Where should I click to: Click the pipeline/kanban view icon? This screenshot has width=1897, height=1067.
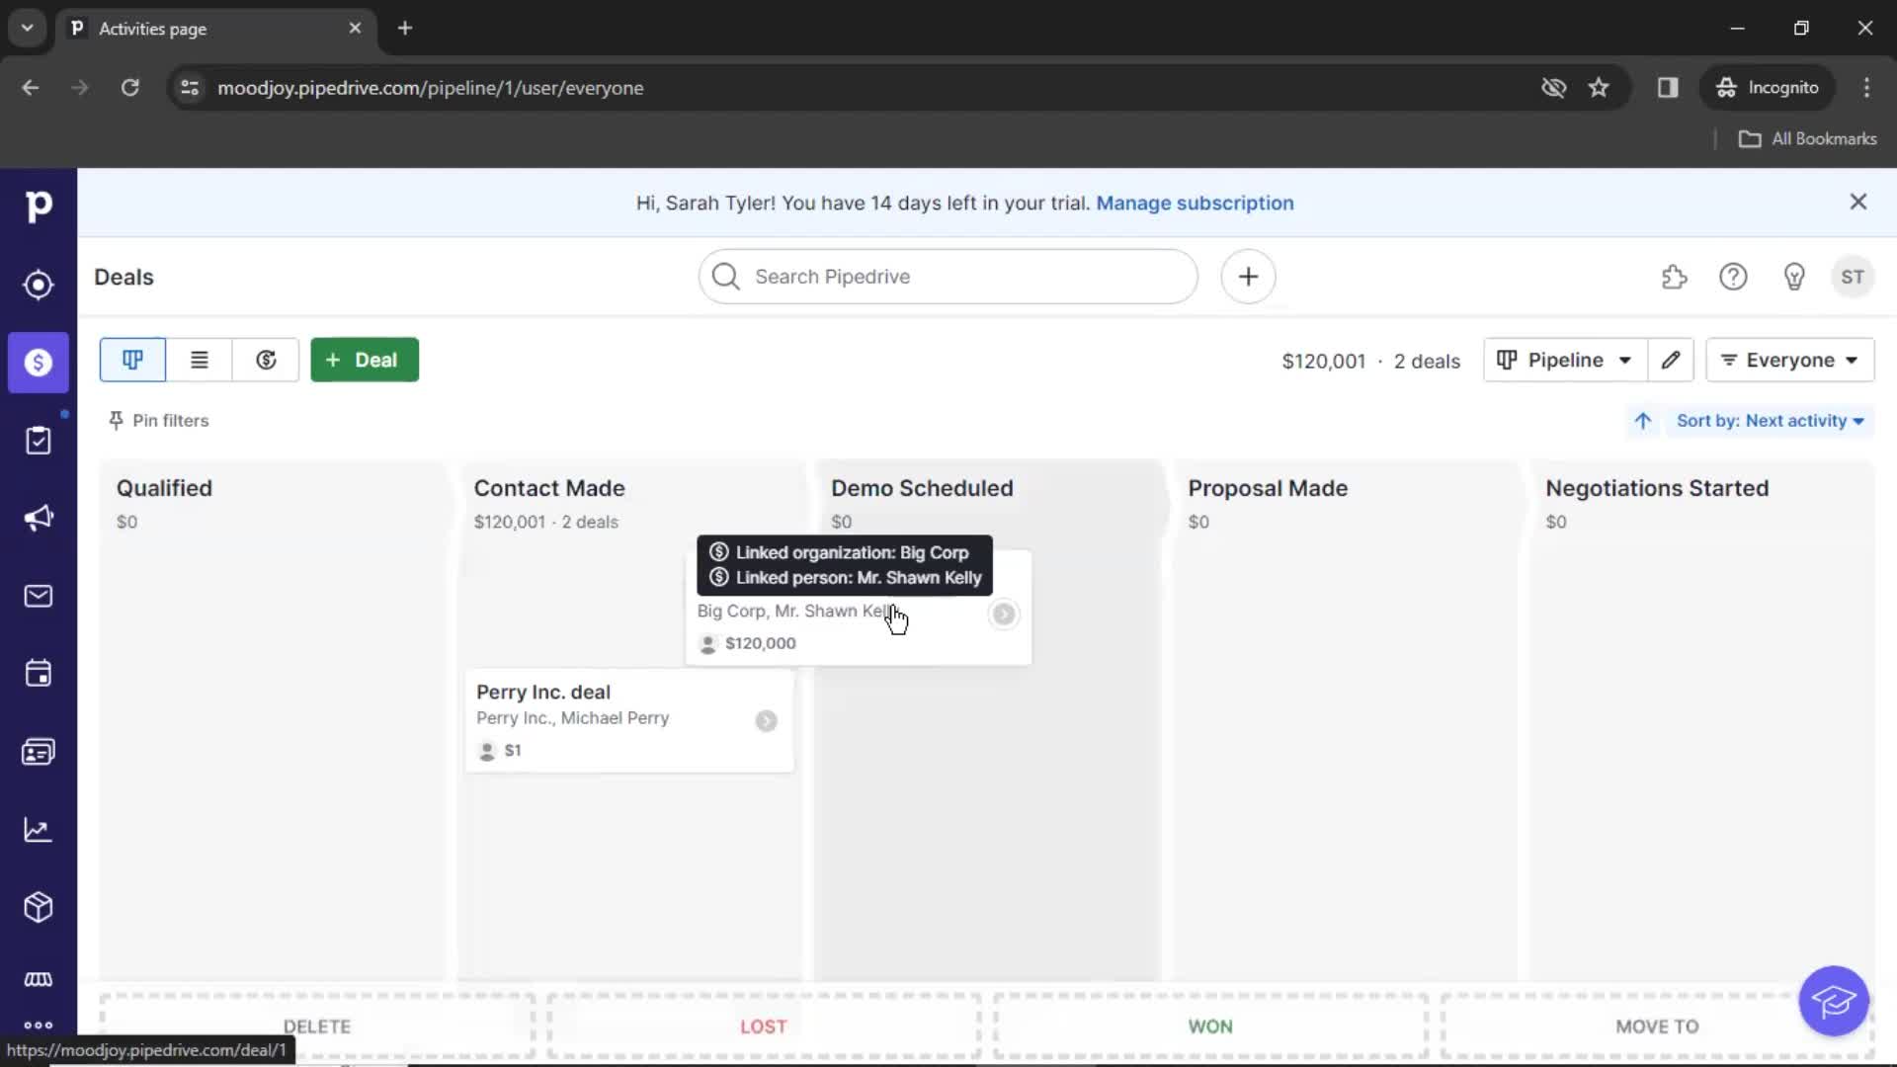(130, 361)
